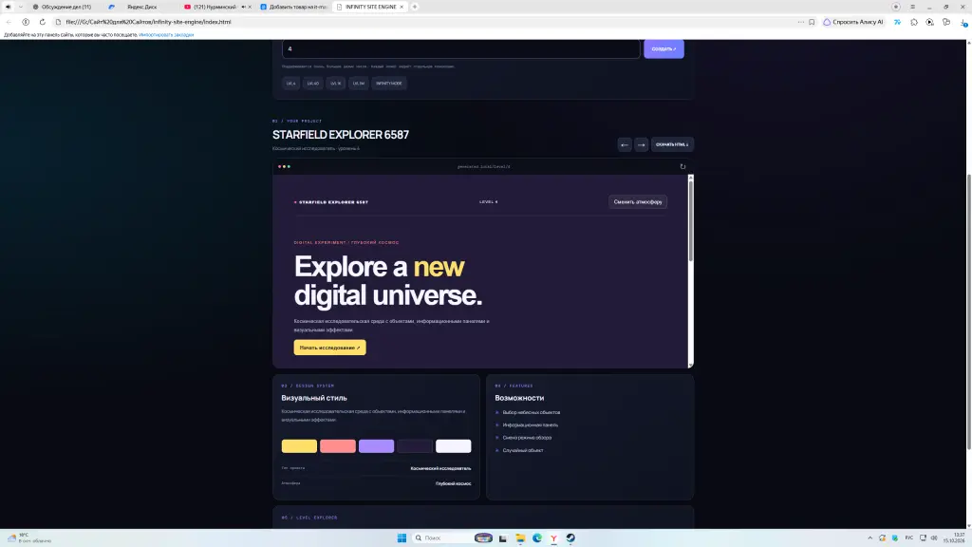
Task: Pick the purple color swatch
Action: point(376,446)
